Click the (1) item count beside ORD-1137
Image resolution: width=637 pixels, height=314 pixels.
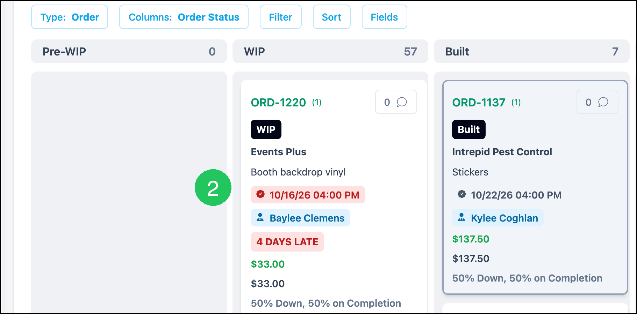click(516, 102)
